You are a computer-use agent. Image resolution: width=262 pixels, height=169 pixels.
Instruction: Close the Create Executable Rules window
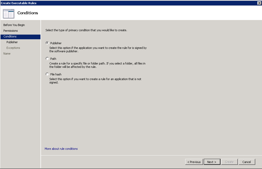pyautogui.click(x=259, y=3)
